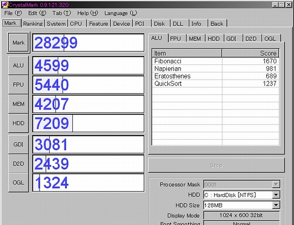Run the GDI benchmark button
Image resolution: width=294 pixels, height=225 pixels.
(x=19, y=144)
